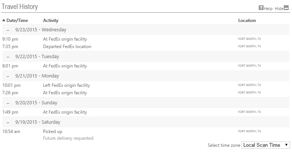This screenshot has width=292, height=152.
Task: Click the Date/Time sort arrow
Action: tap(4, 20)
